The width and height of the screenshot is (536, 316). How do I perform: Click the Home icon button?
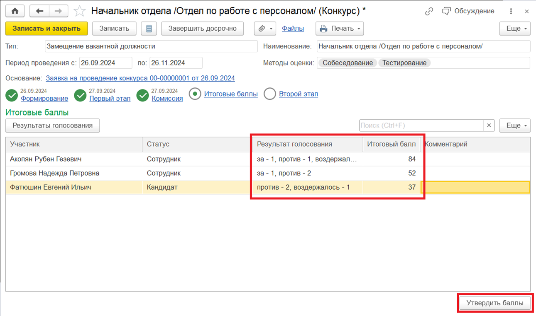pos(15,11)
